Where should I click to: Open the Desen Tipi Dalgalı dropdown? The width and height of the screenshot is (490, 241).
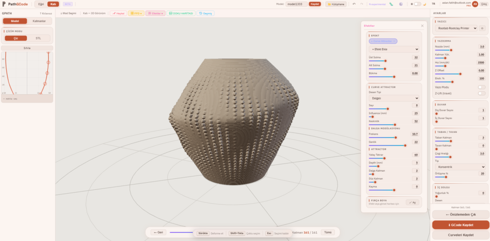point(394,98)
